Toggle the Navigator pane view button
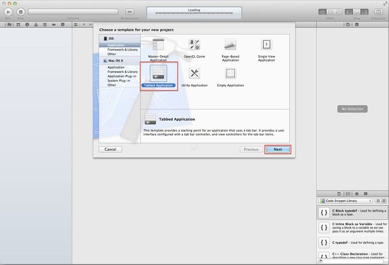The image size is (389, 265). pyautogui.click(x=349, y=11)
